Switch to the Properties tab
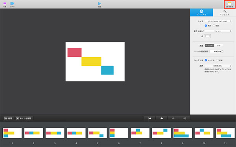Viewport: 236px width, 147px height. (x=201, y=13)
